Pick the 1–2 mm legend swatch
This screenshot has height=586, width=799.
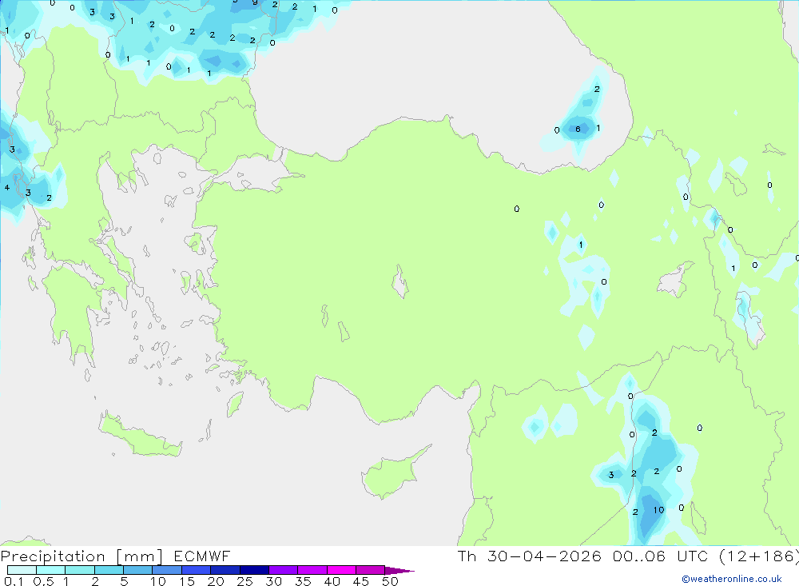[80, 570]
